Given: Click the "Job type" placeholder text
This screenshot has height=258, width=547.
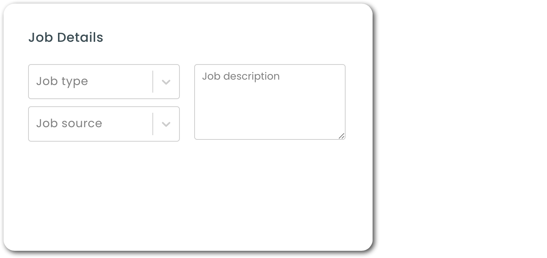Looking at the screenshot, I should (x=62, y=81).
